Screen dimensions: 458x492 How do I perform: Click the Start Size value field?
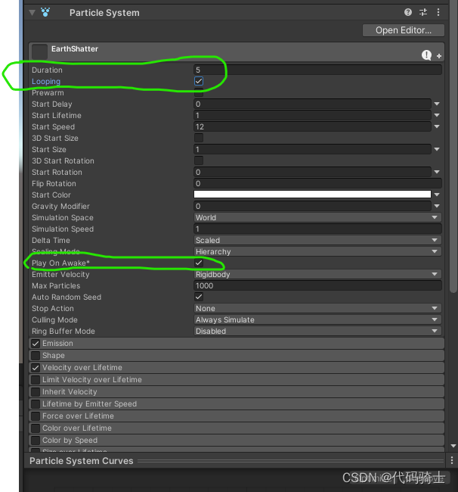312,149
